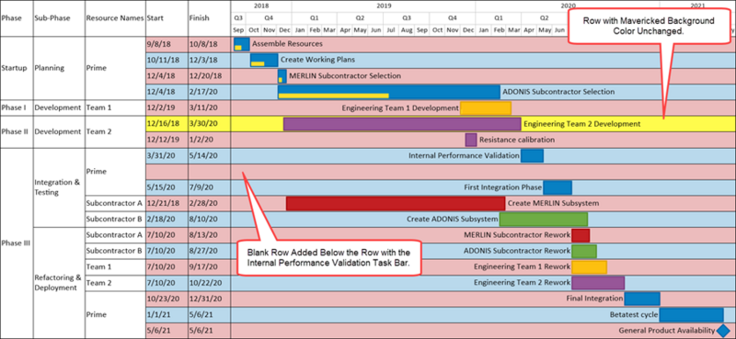Select the purple Engineering Team 2 Development bar
The height and width of the screenshot is (339, 736).
(x=402, y=124)
